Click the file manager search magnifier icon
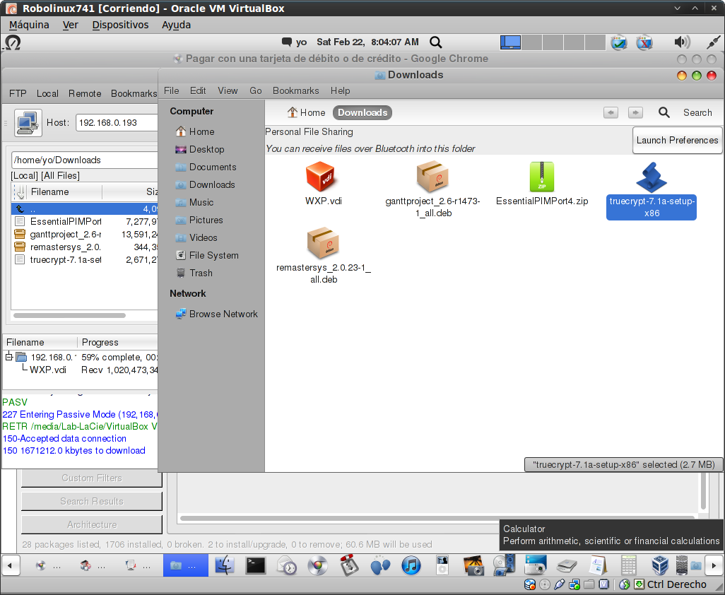 [664, 112]
